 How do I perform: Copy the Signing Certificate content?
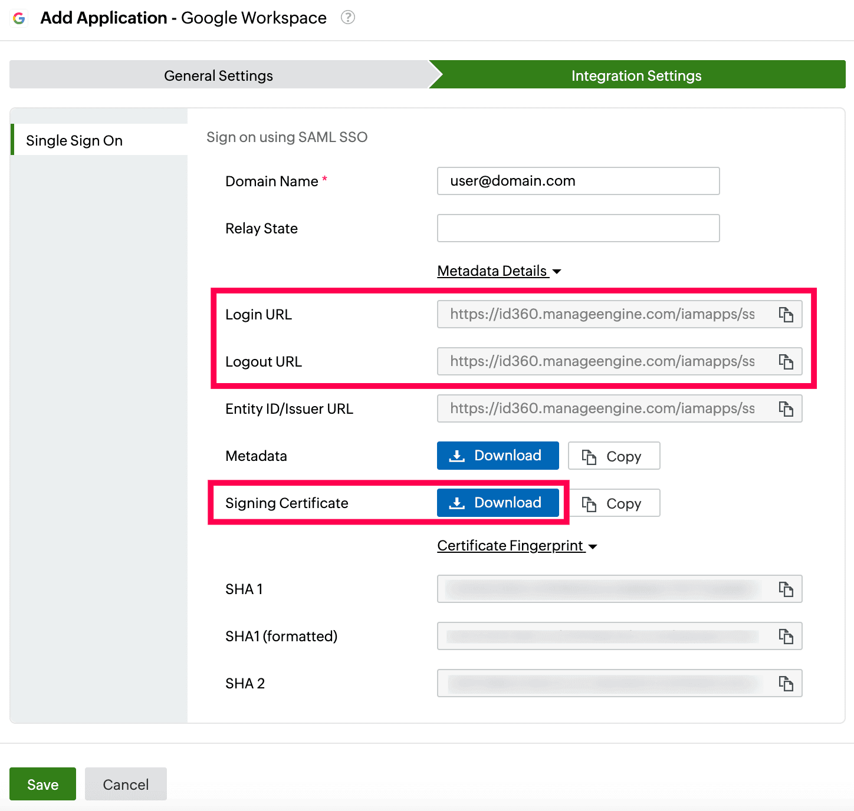[613, 503]
